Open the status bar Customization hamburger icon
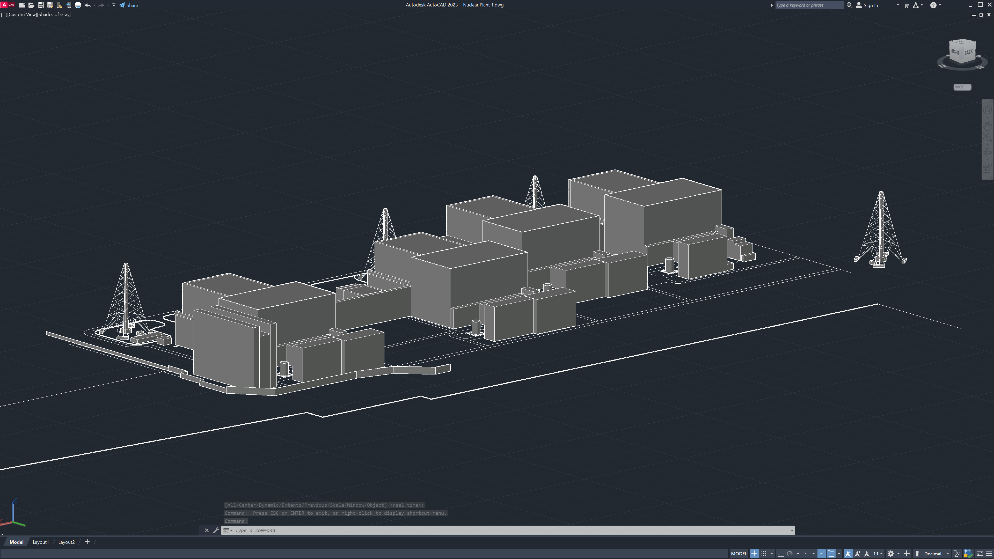 (989, 554)
